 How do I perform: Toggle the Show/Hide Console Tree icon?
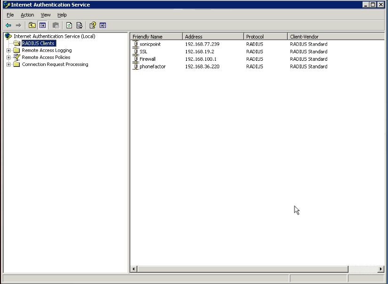coord(42,25)
